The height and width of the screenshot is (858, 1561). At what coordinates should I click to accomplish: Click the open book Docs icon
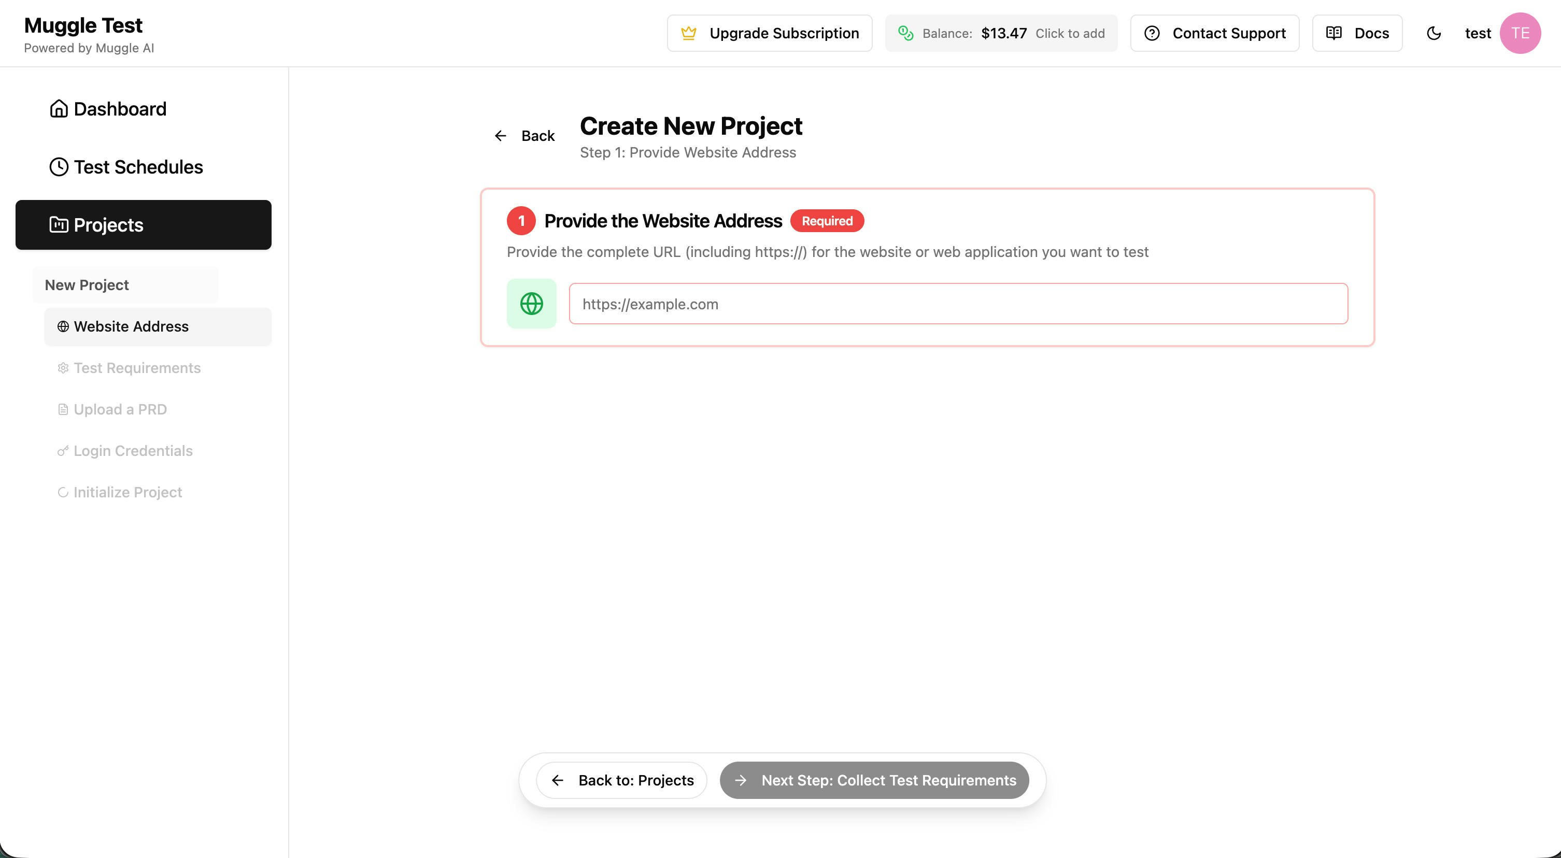click(x=1334, y=33)
